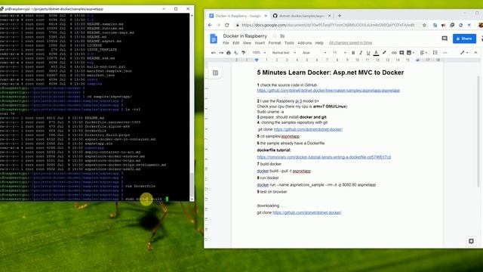Click the Add comment toolbar icon

coord(401,53)
